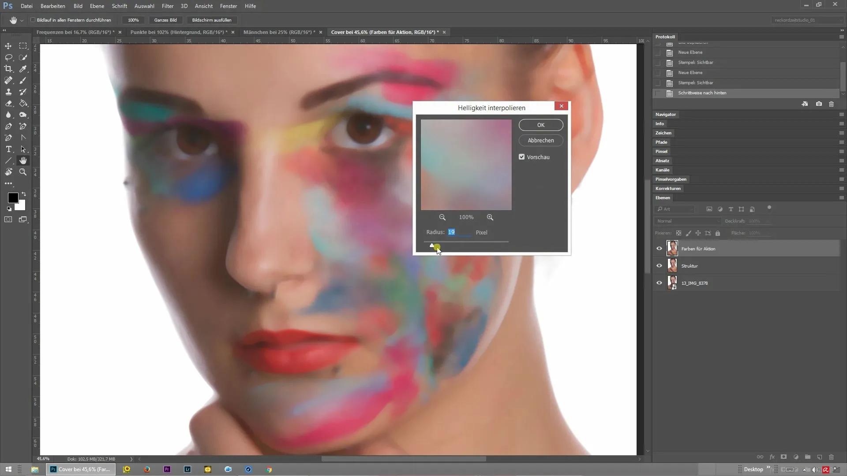Cancel the dialog with Abbrechen

541,141
